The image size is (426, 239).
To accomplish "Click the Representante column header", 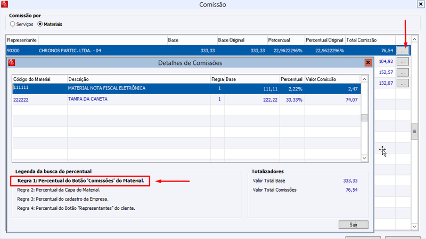I will (x=22, y=40).
